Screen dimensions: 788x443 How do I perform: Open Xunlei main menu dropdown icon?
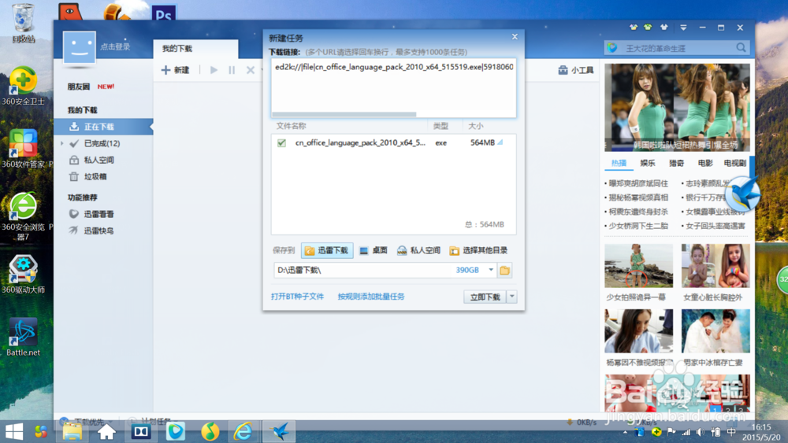coord(683,28)
